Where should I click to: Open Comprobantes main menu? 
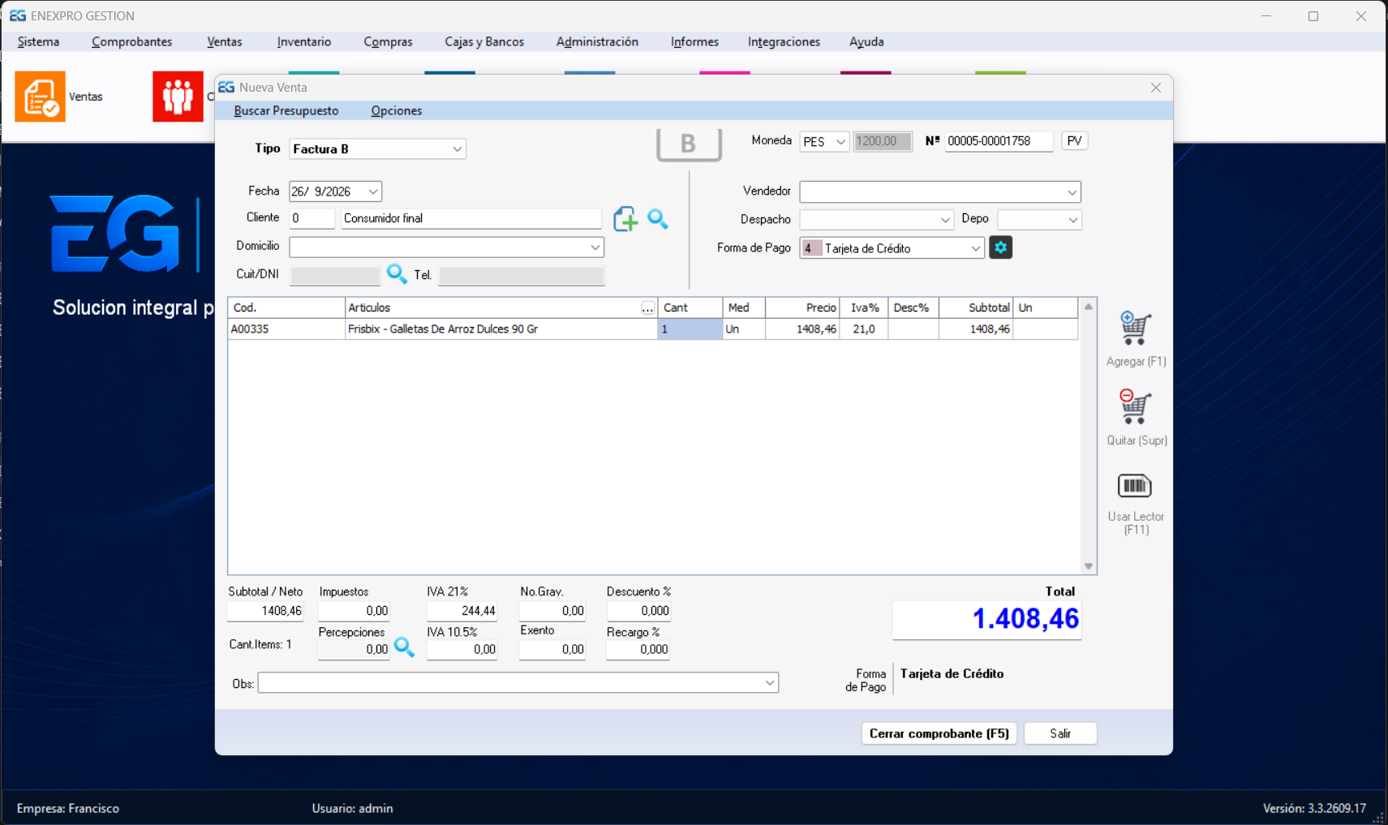point(132,42)
